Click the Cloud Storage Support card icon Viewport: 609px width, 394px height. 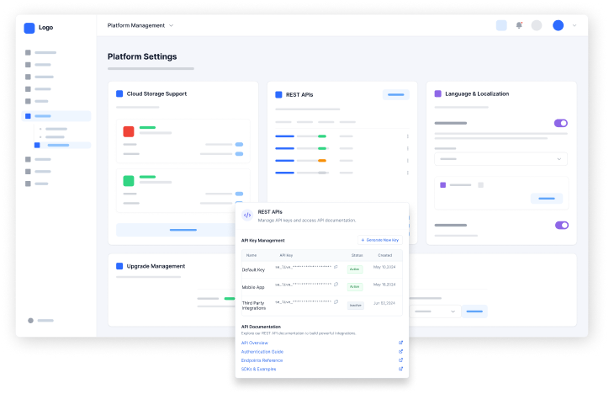click(x=119, y=93)
